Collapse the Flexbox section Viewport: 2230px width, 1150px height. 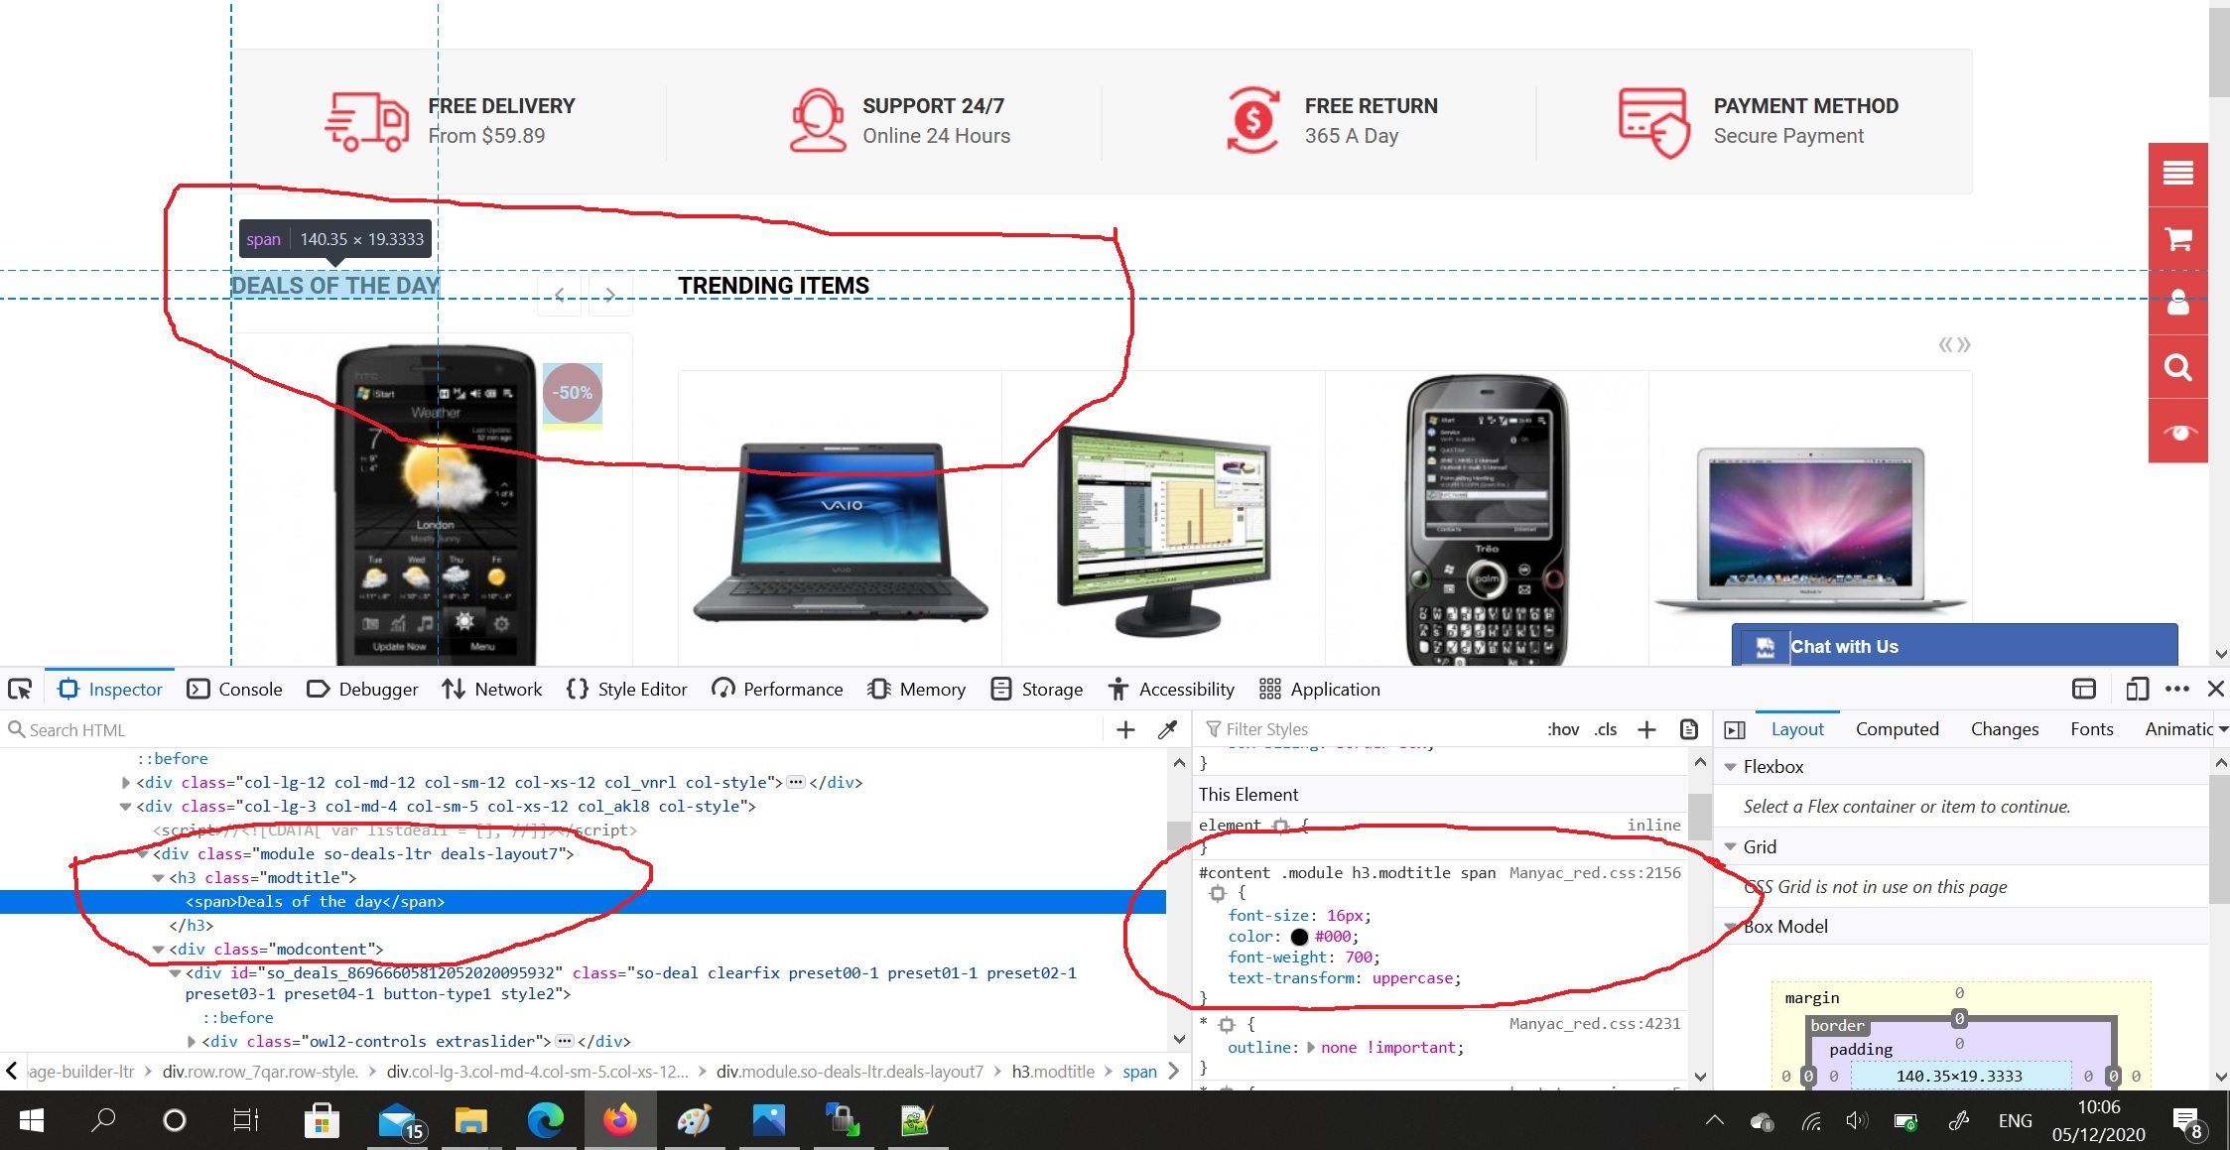point(1731,767)
